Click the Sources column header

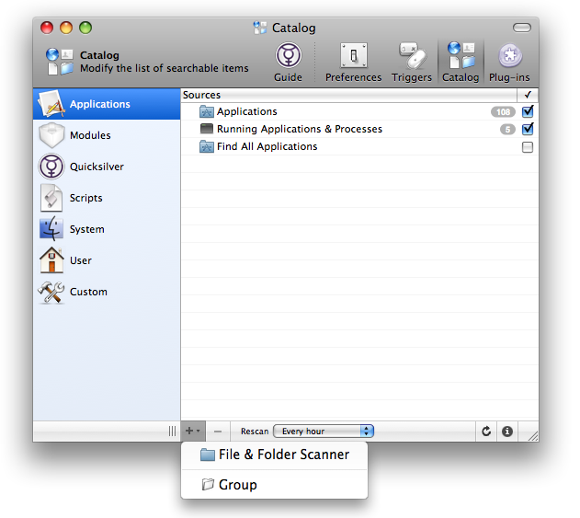click(x=348, y=95)
